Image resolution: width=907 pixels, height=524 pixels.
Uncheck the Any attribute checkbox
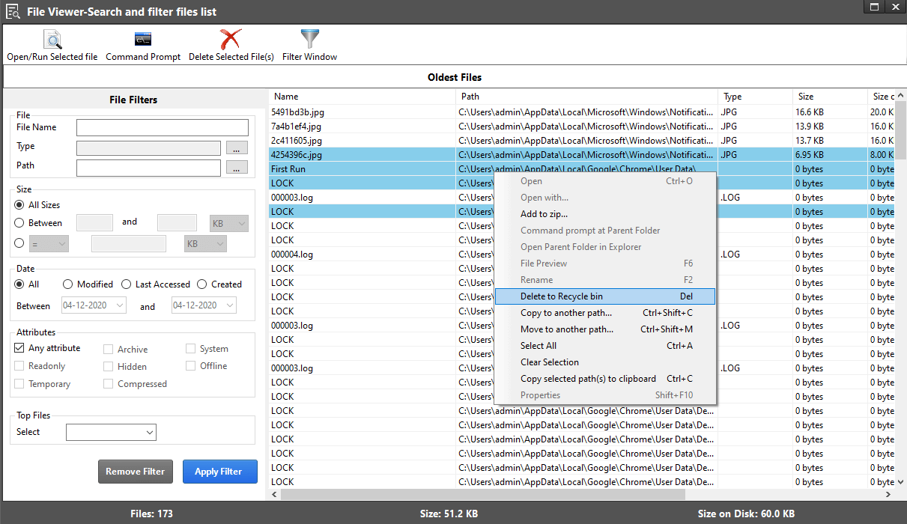pos(19,347)
